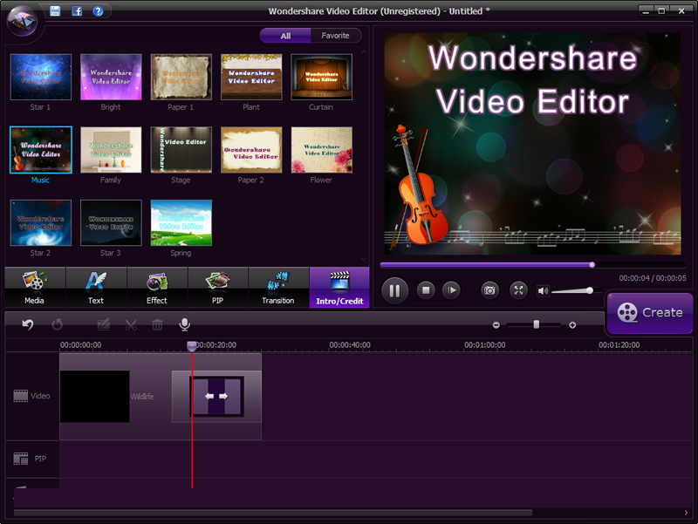
Task: Select the Curtain intro template
Action: point(321,77)
